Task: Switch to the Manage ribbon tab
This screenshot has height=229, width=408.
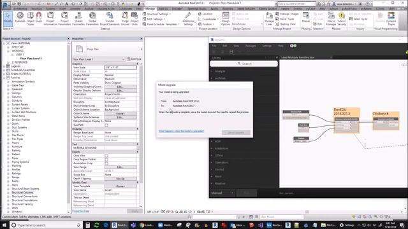Action: point(150,9)
